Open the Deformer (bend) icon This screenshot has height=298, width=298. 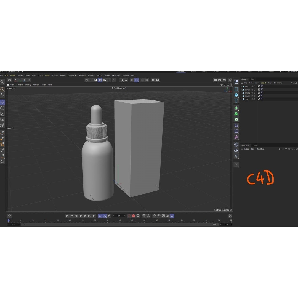[x=236, y=126]
